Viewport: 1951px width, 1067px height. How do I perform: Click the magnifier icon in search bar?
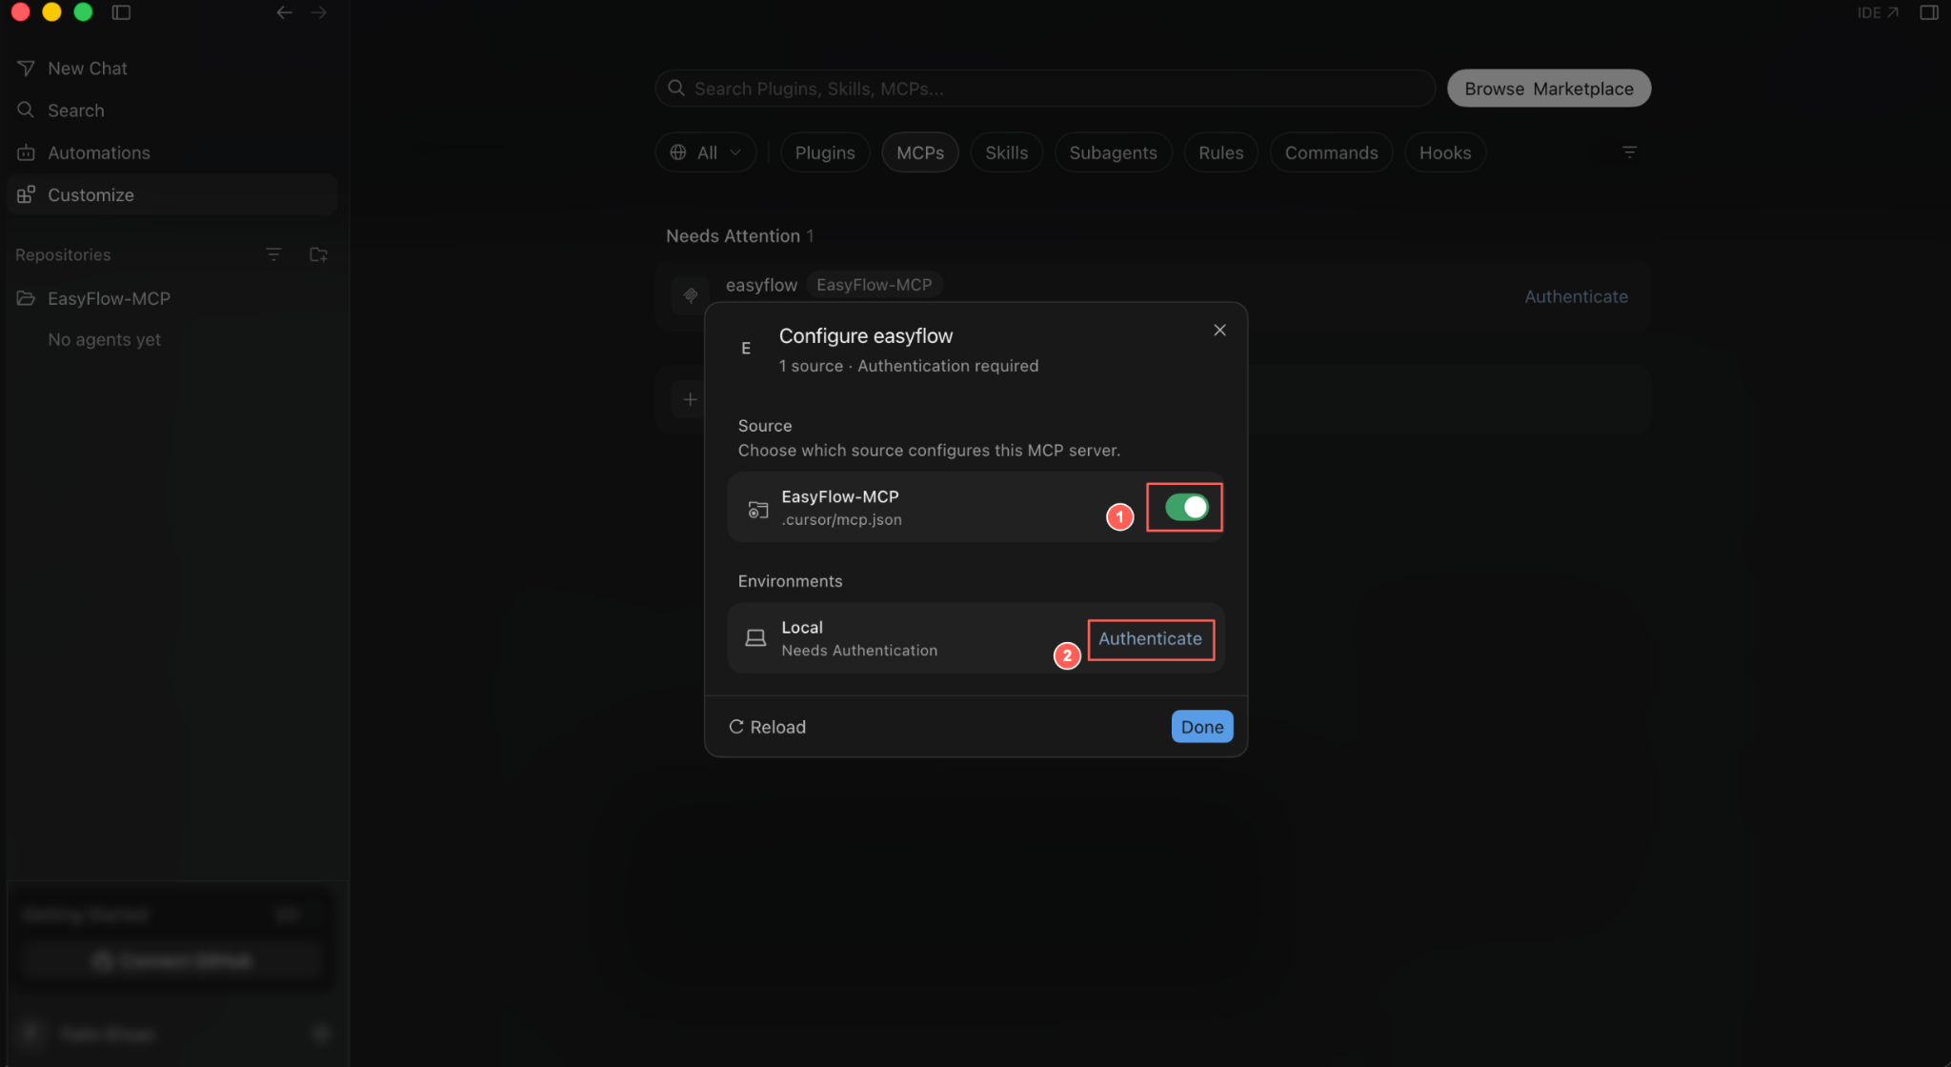point(676,88)
